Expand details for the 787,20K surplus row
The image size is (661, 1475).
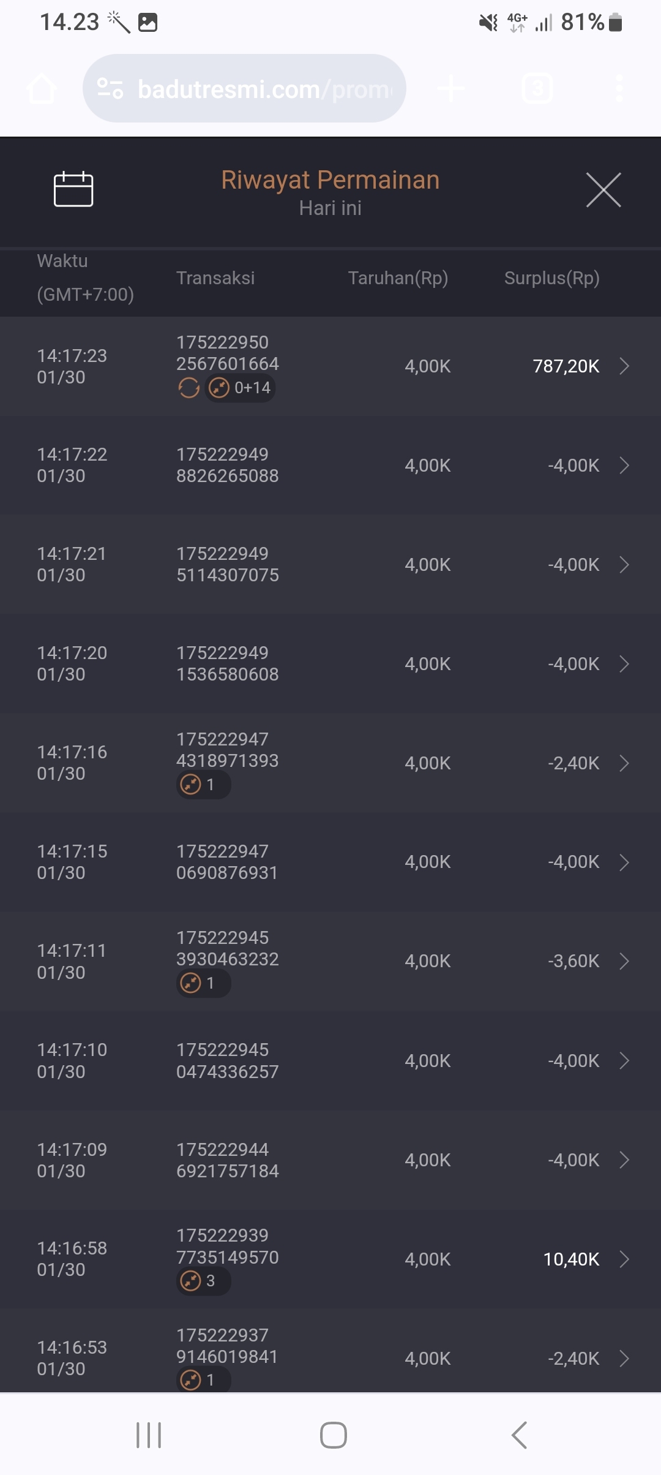(624, 366)
